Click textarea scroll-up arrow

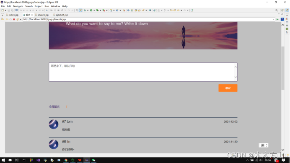[x=236, y=67]
